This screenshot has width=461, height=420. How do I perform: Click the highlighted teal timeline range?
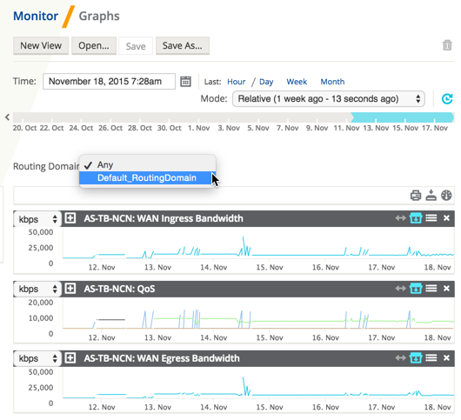click(402, 117)
